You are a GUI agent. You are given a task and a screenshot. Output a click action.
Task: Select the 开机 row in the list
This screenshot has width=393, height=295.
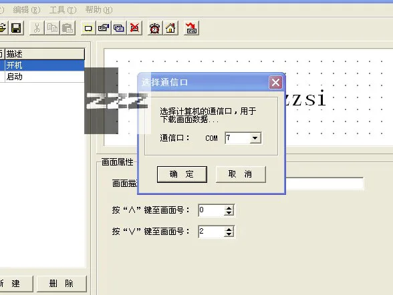(x=42, y=65)
